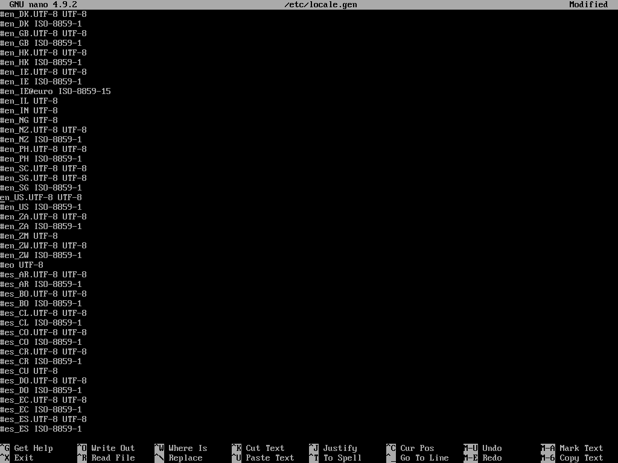
Task: Click the #en_SG.UTF-8 UTF-8 line
Action: click(43, 178)
